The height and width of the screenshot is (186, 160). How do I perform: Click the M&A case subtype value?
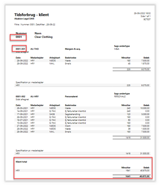point(117,49)
